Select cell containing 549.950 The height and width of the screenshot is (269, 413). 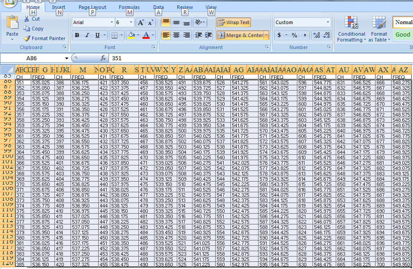point(401,265)
